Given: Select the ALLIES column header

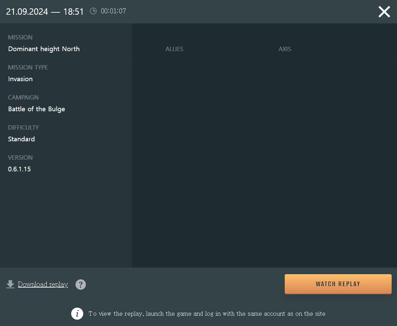Looking at the screenshot, I should point(174,49).
